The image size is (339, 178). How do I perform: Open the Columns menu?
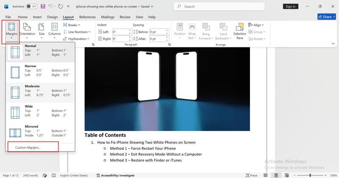coord(54,32)
